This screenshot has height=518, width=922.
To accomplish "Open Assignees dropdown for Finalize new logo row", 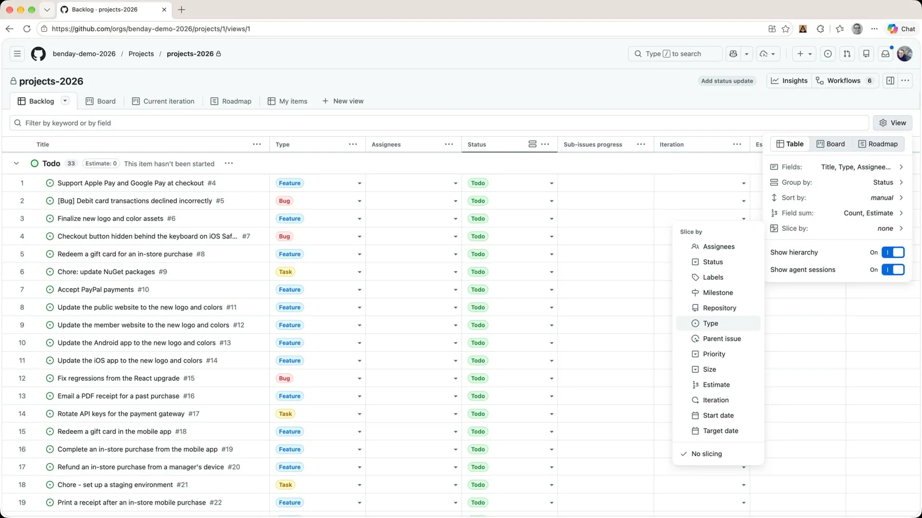I will pyautogui.click(x=455, y=219).
